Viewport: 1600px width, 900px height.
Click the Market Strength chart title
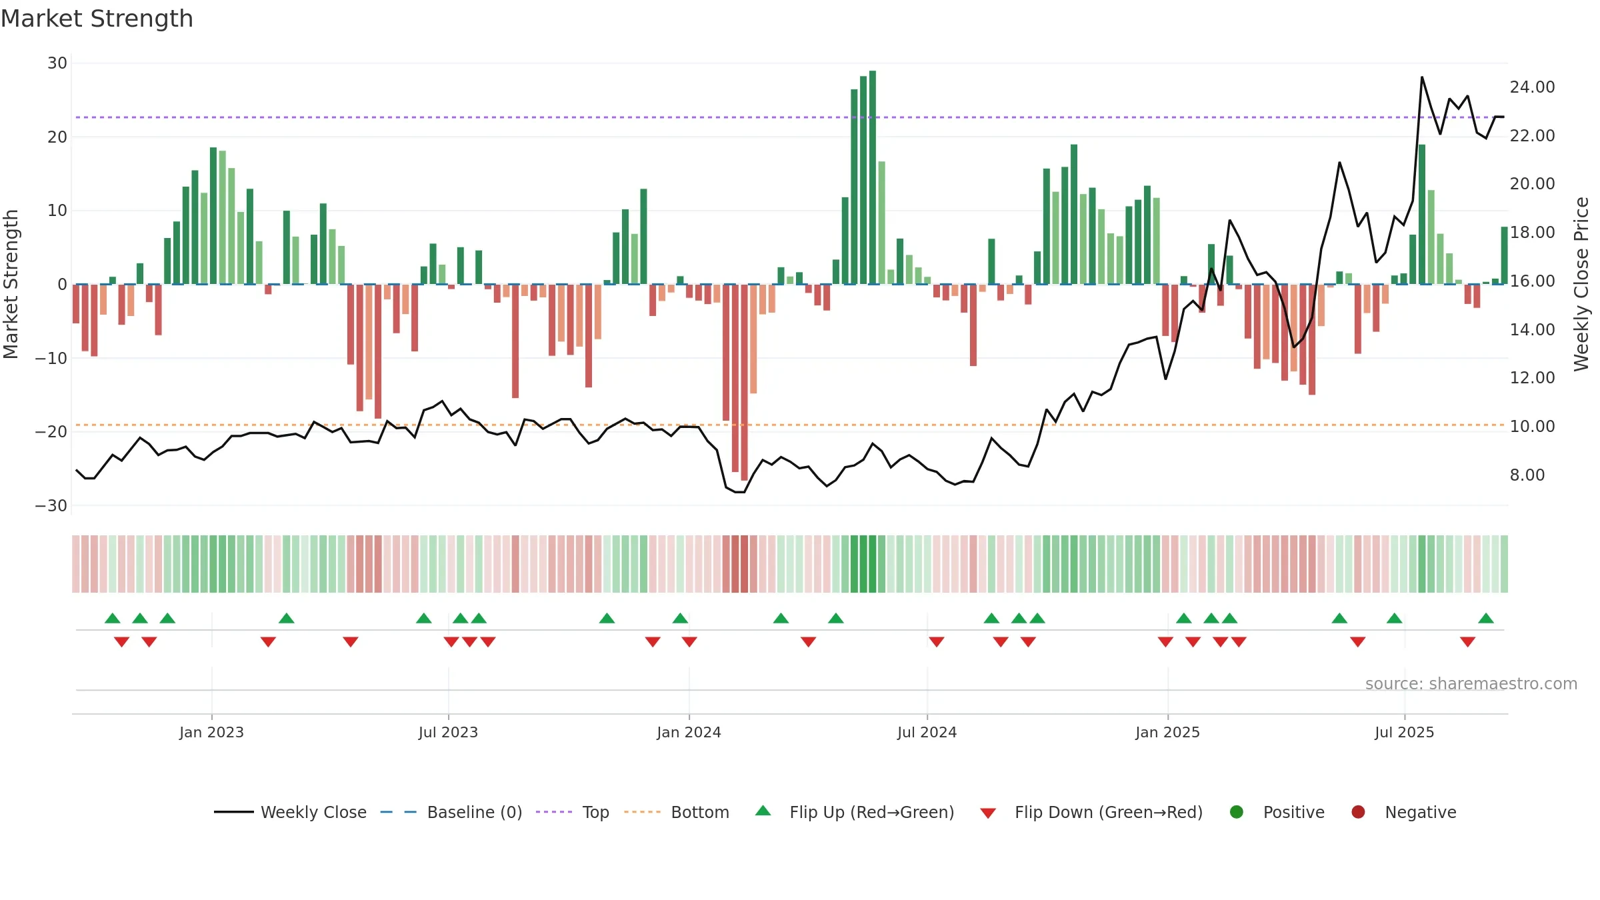tap(97, 19)
